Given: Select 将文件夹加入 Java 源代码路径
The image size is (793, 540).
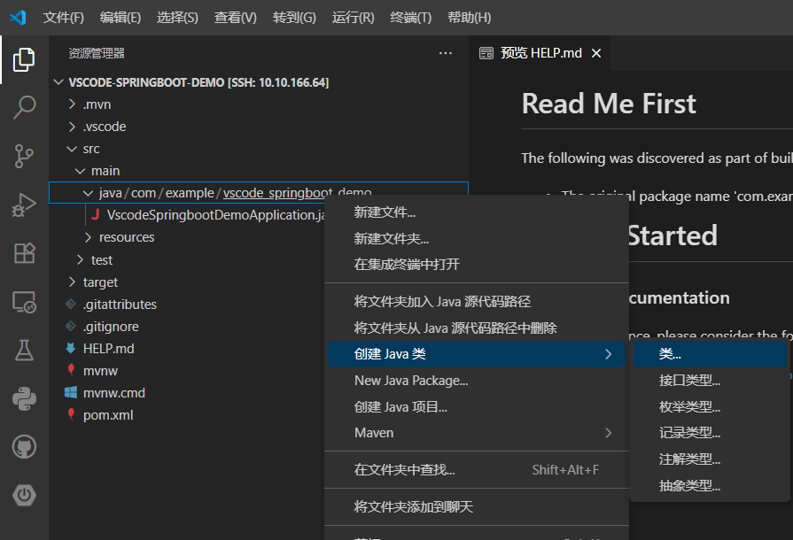Looking at the screenshot, I should pos(477,302).
